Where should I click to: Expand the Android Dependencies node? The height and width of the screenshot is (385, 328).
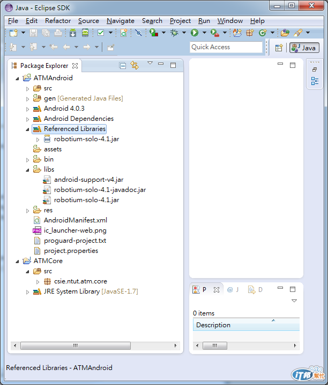tap(27, 119)
